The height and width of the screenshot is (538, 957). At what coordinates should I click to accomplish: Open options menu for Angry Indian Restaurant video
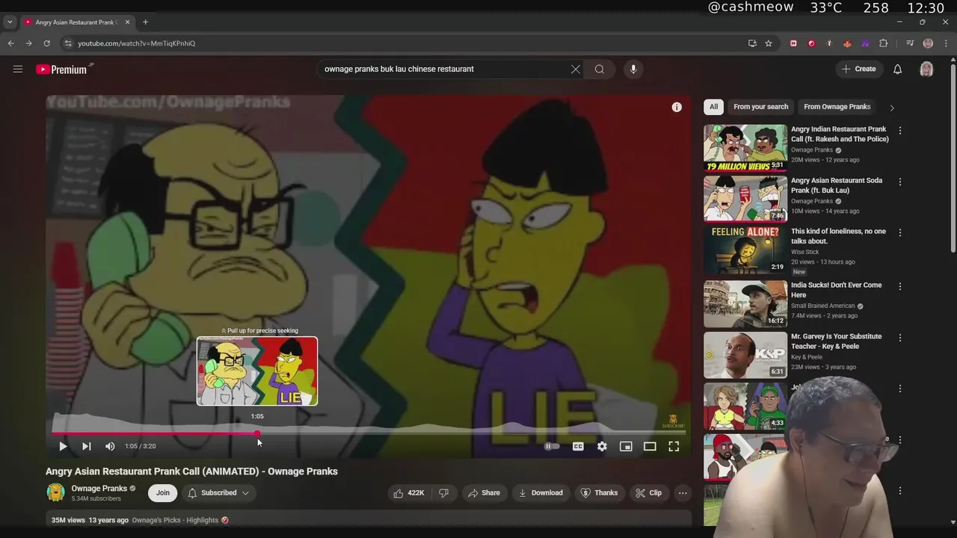tap(900, 131)
